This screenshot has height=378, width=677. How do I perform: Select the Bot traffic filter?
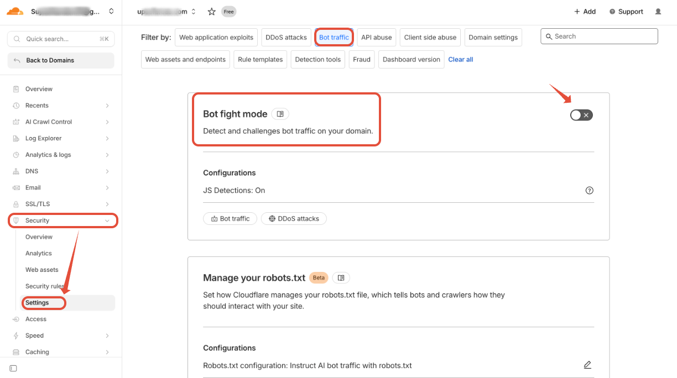point(334,38)
